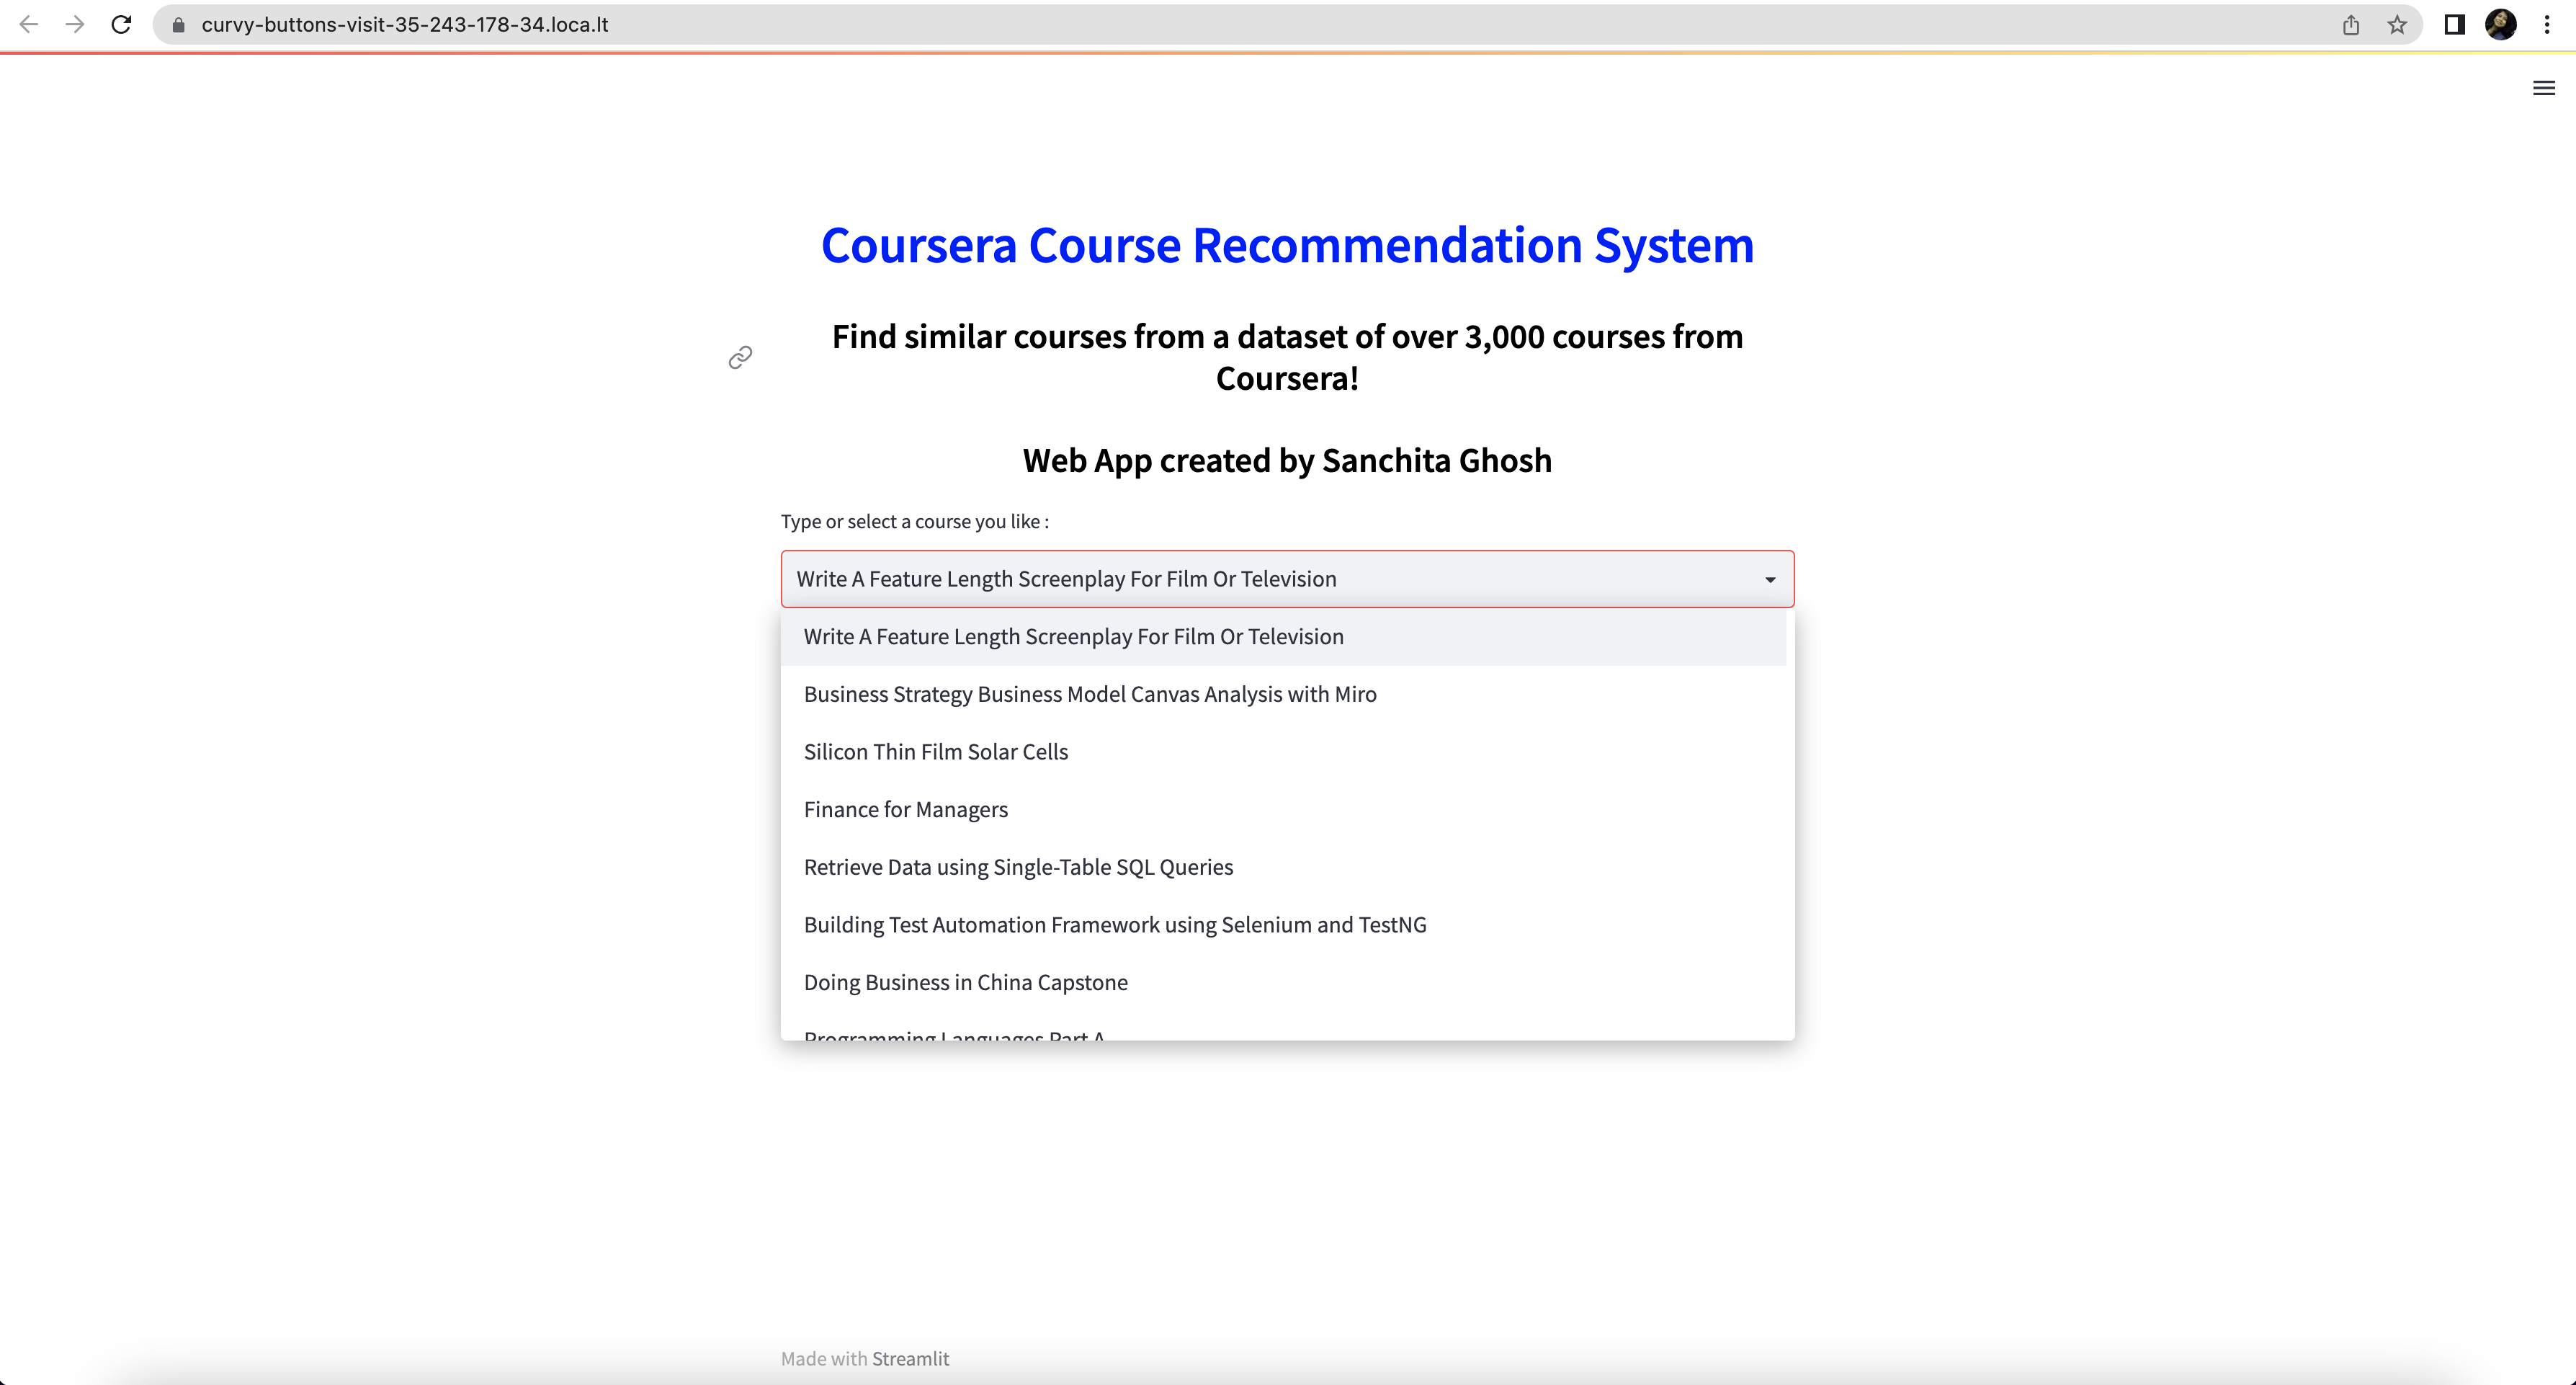Pick 'Retrieve Data using Single-Table SQL Queries'
Image resolution: width=2576 pixels, height=1385 pixels.
(x=1018, y=866)
